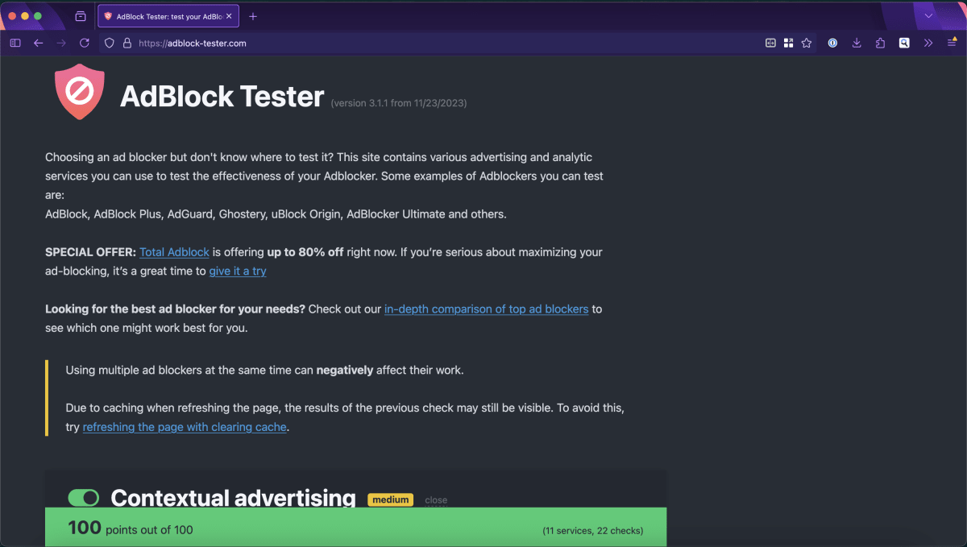The image size is (967, 547).
Task: Bookmark this page with star
Action: click(807, 43)
